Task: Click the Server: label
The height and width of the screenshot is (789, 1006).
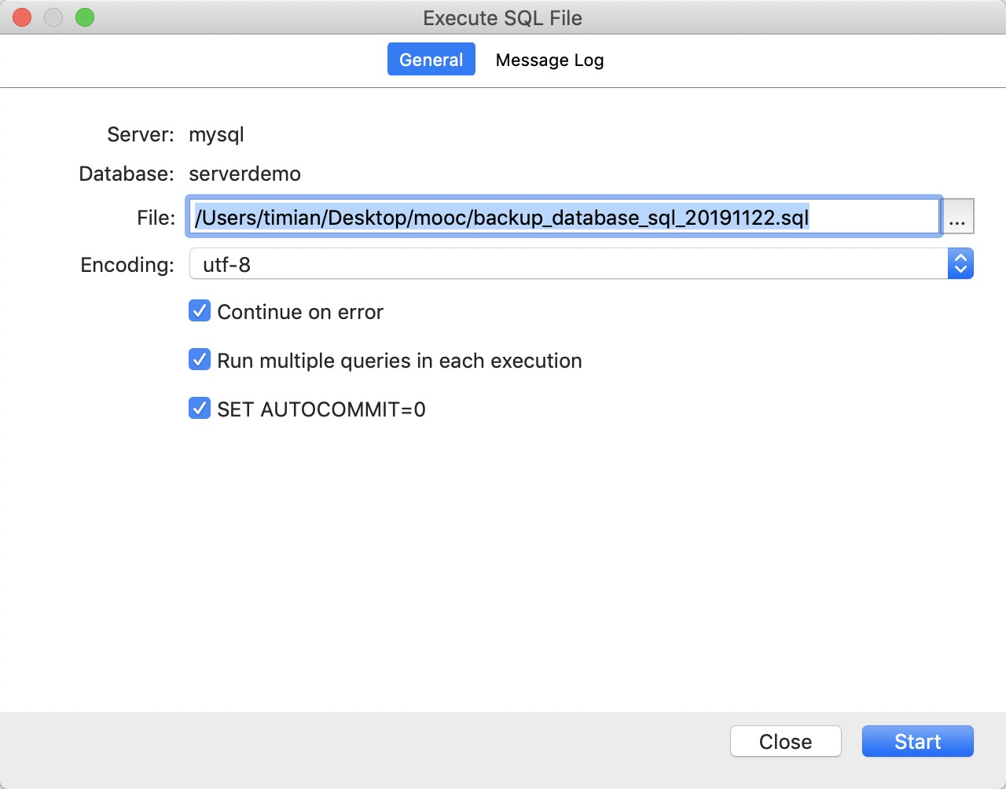Action: pyautogui.click(x=141, y=134)
